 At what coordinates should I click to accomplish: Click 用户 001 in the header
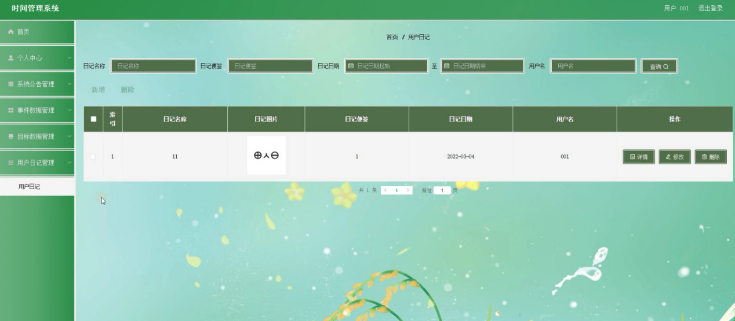point(676,8)
